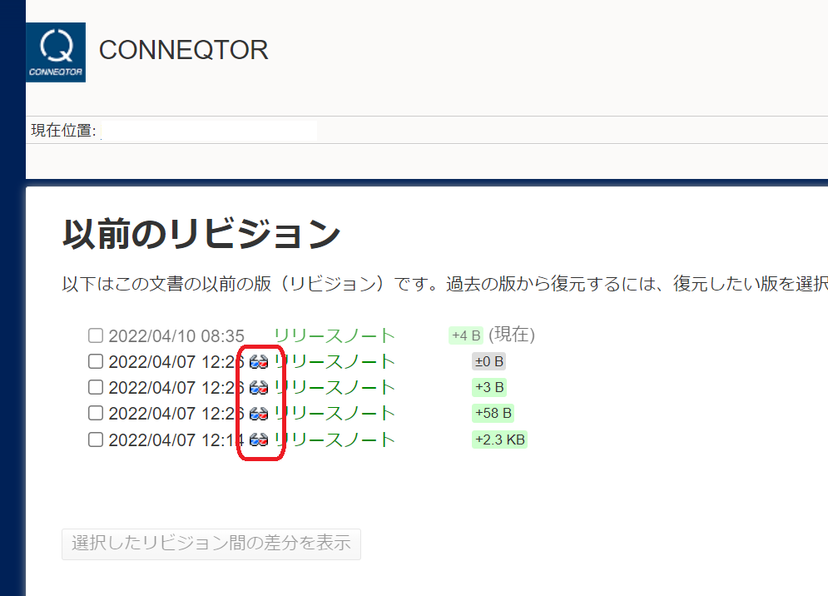The image size is (828, 596).
Task: Open リリースノート link in +58 B row
Action: pos(335,414)
